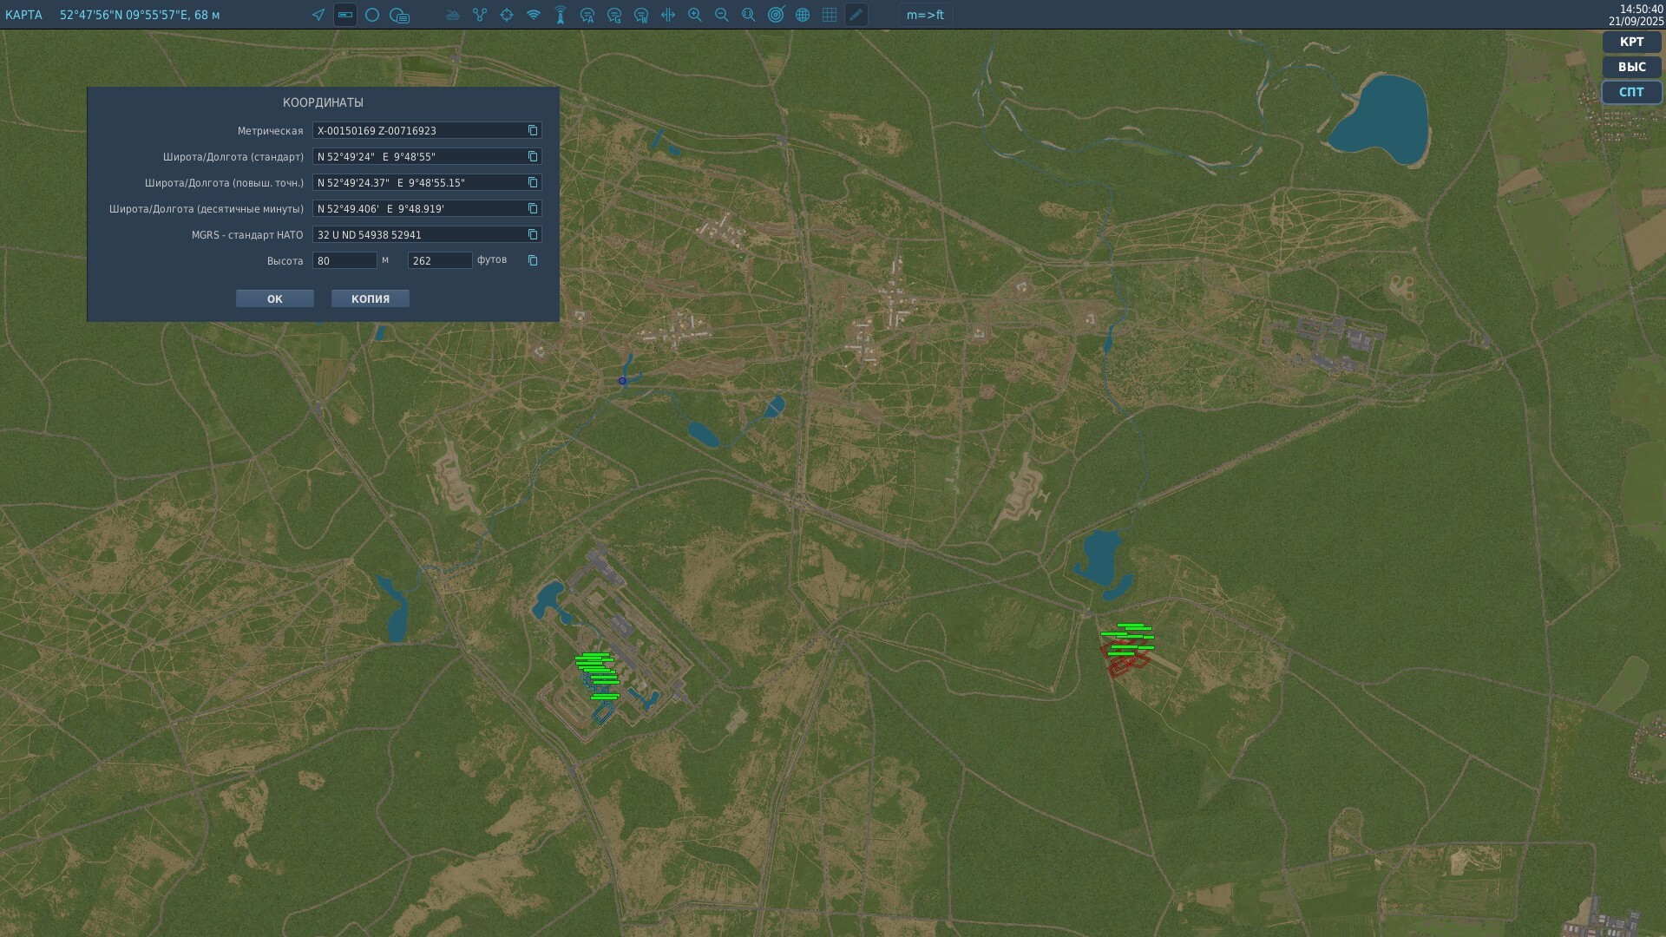
Task: Click the route nodes branching icon
Action: click(x=480, y=15)
